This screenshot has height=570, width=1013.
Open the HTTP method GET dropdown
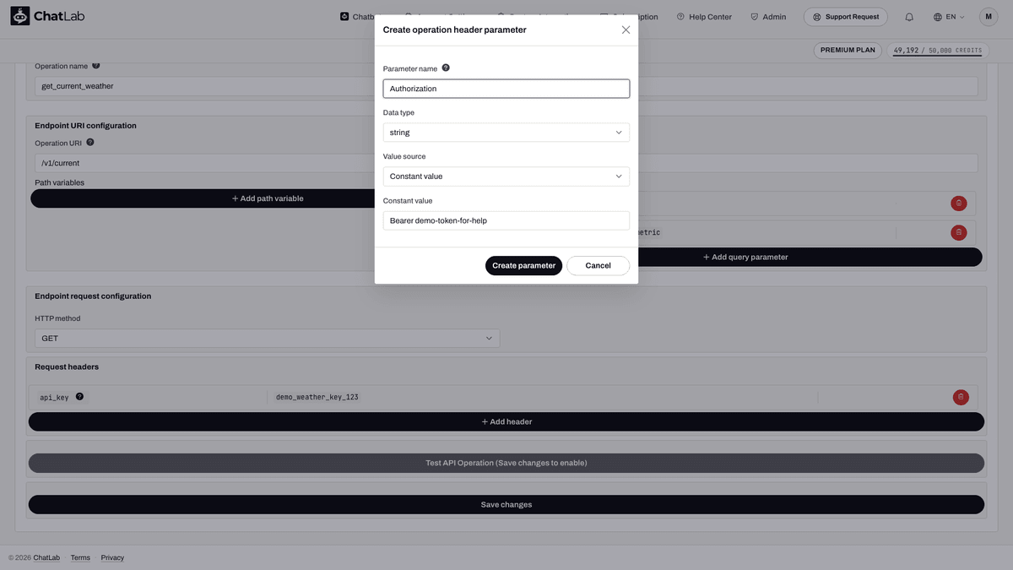click(268, 338)
